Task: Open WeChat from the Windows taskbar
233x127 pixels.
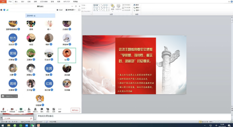Action: click(33, 125)
